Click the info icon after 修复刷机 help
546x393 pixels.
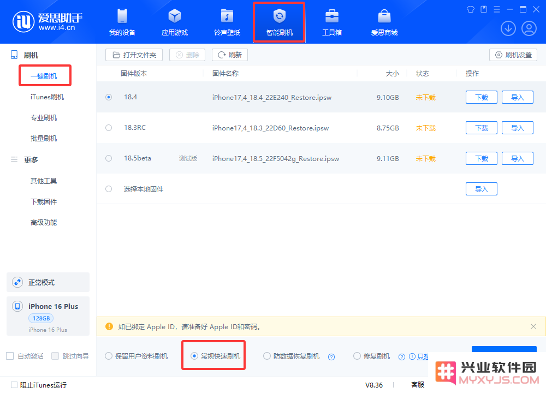(x=412, y=356)
